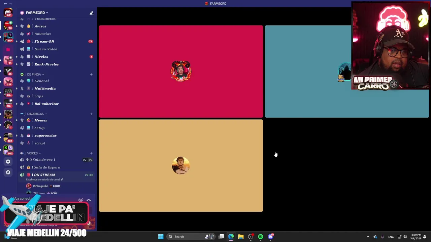Join the Sala de voz 1 voice channel
Viewport: 431px width, 242px height.
56,160
